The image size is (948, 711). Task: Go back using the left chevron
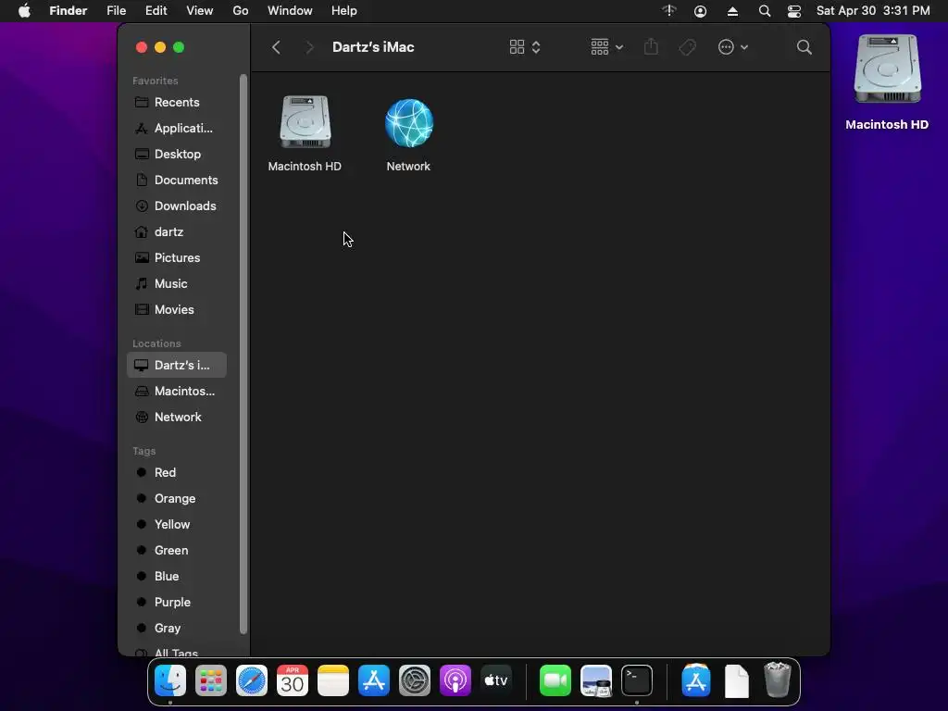[x=276, y=47]
